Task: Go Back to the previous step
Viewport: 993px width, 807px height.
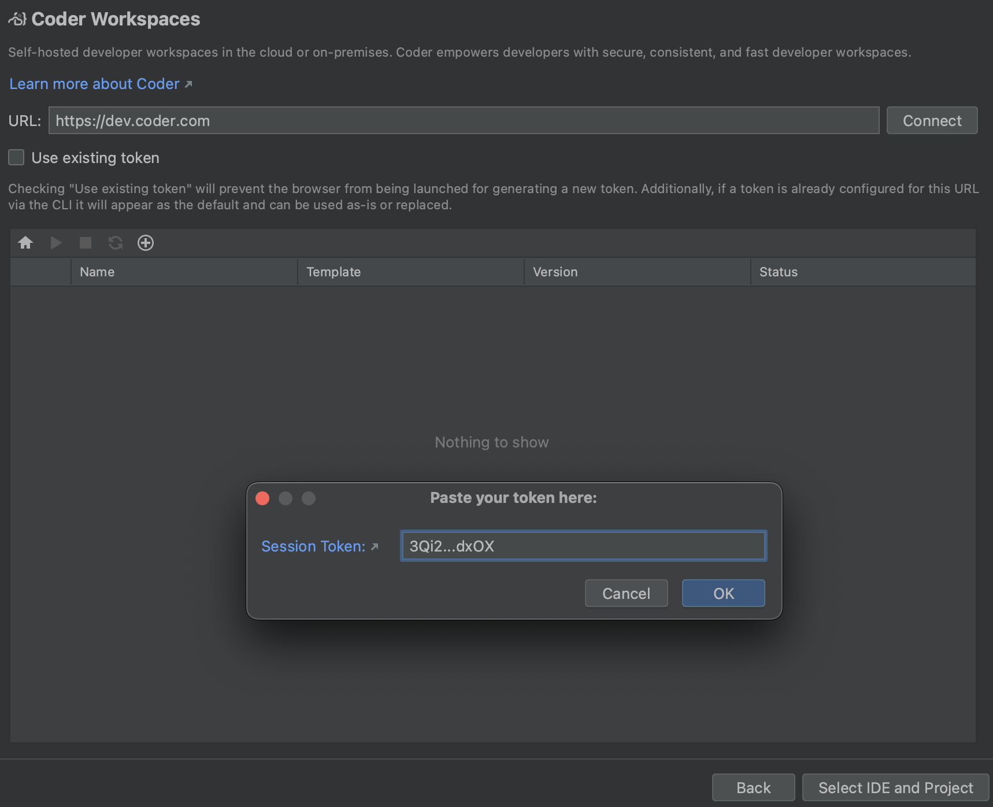Action: click(753, 787)
